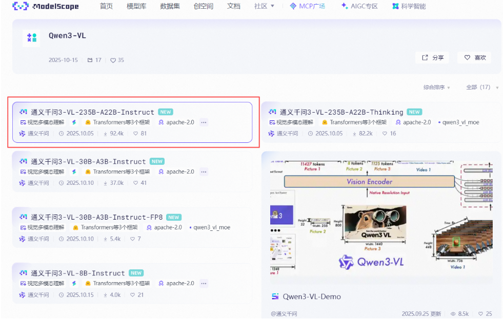Click views eye icon showing 8.5k
Viewport: 503px width, 320px height.
pos(453,314)
